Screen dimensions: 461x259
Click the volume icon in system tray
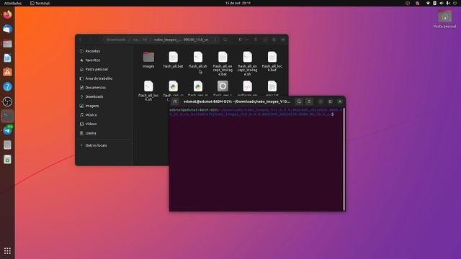tap(442, 3)
